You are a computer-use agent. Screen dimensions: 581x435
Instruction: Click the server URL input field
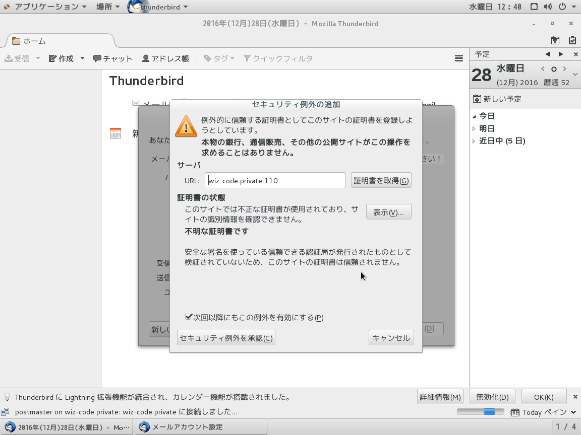coord(275,181)
